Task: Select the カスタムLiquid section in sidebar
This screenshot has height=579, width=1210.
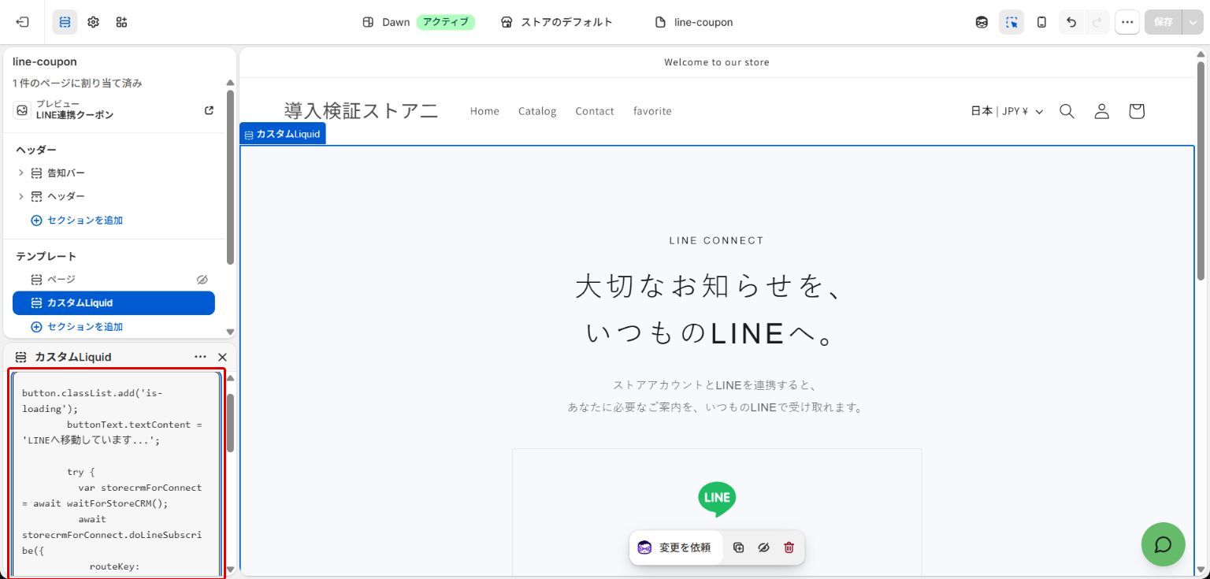Action: pyautogui.click(x=113, y=303)
